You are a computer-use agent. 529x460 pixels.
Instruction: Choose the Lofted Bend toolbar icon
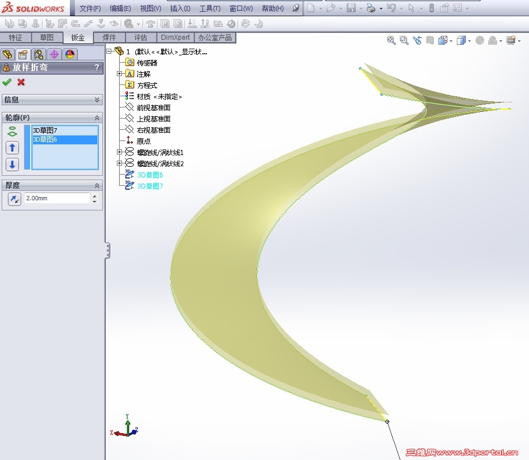(35, 24)
